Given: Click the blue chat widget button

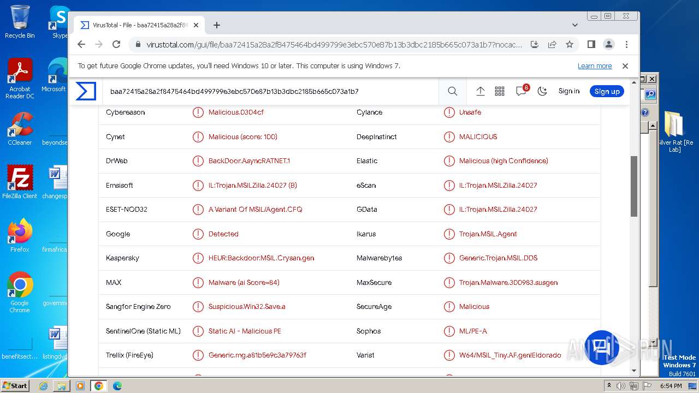Looking at the screenshot, I should [602, 348].
